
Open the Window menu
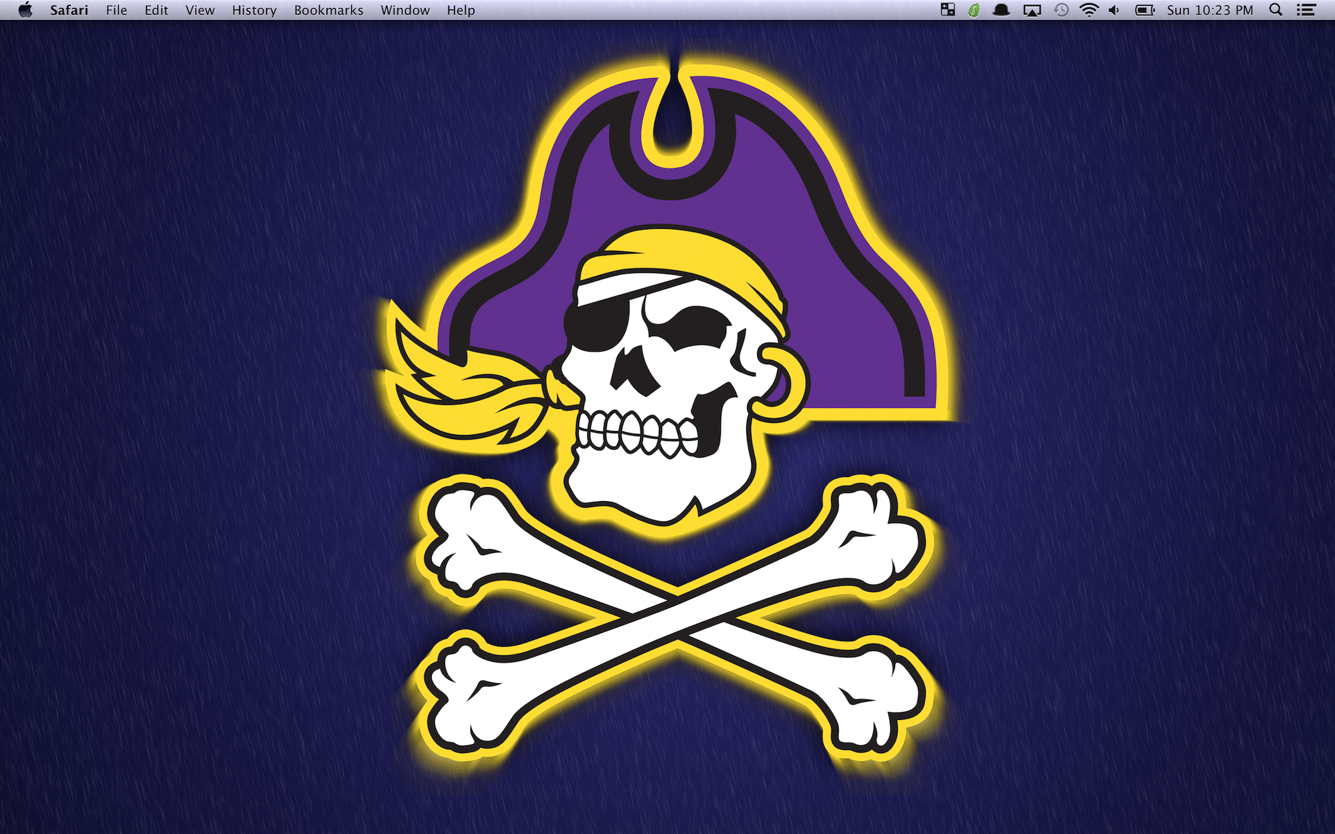pyautogui.click(x=405, y=10)
